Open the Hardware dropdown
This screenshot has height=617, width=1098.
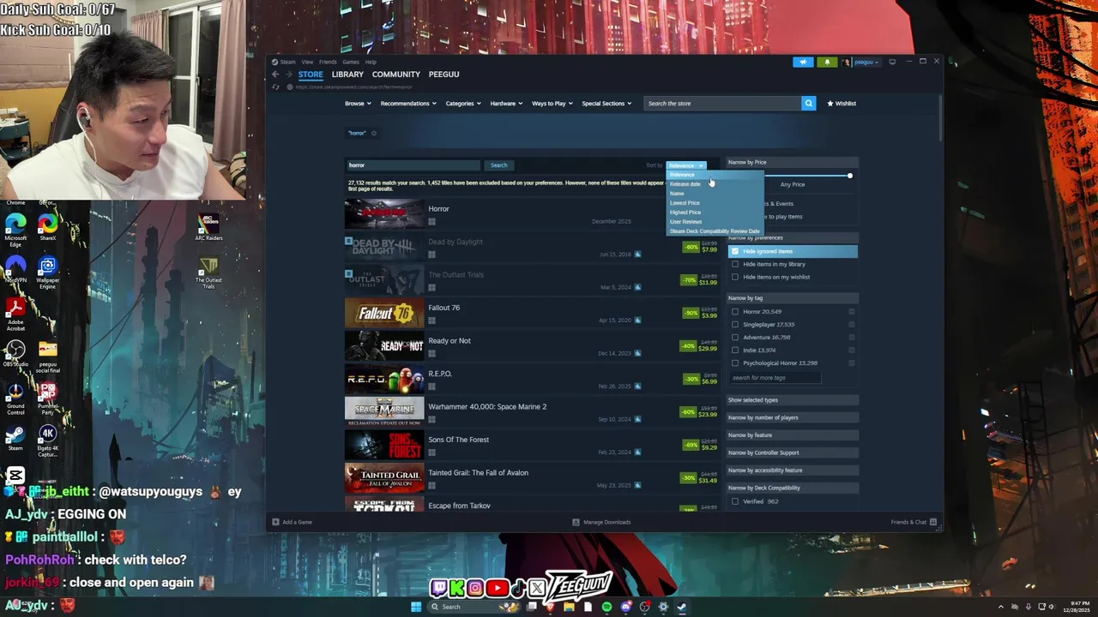coord(507,104)
